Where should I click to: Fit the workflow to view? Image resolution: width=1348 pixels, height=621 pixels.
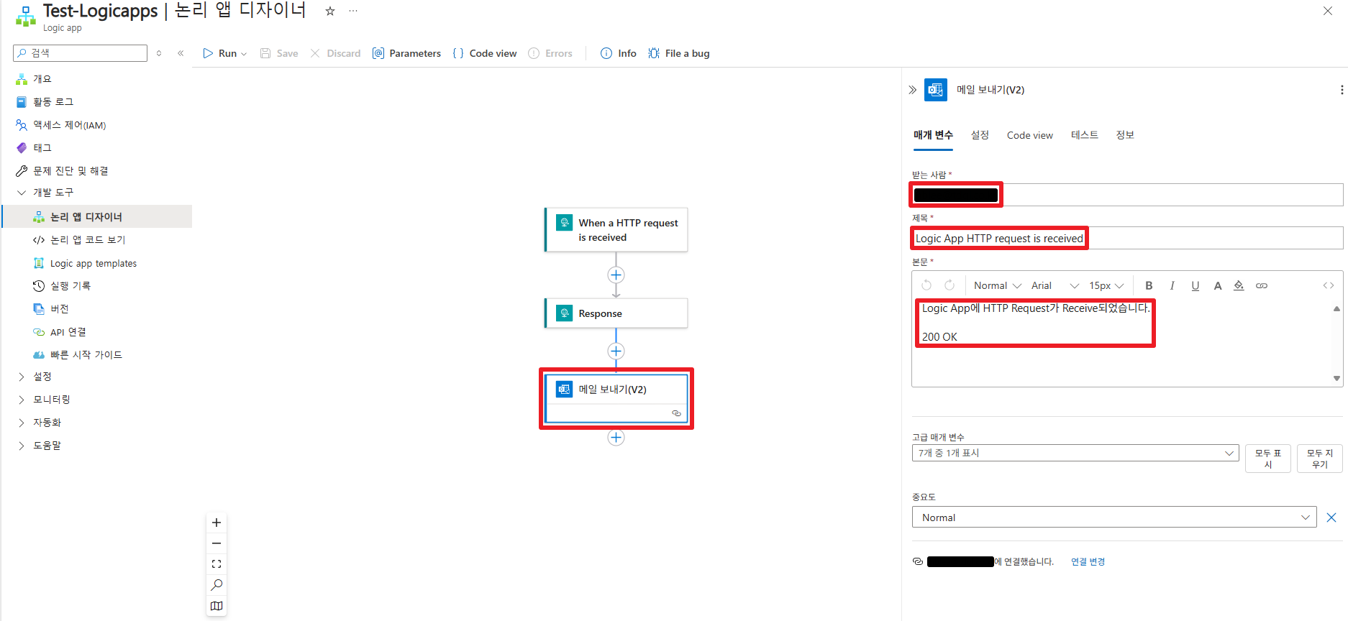click(217, 564)
